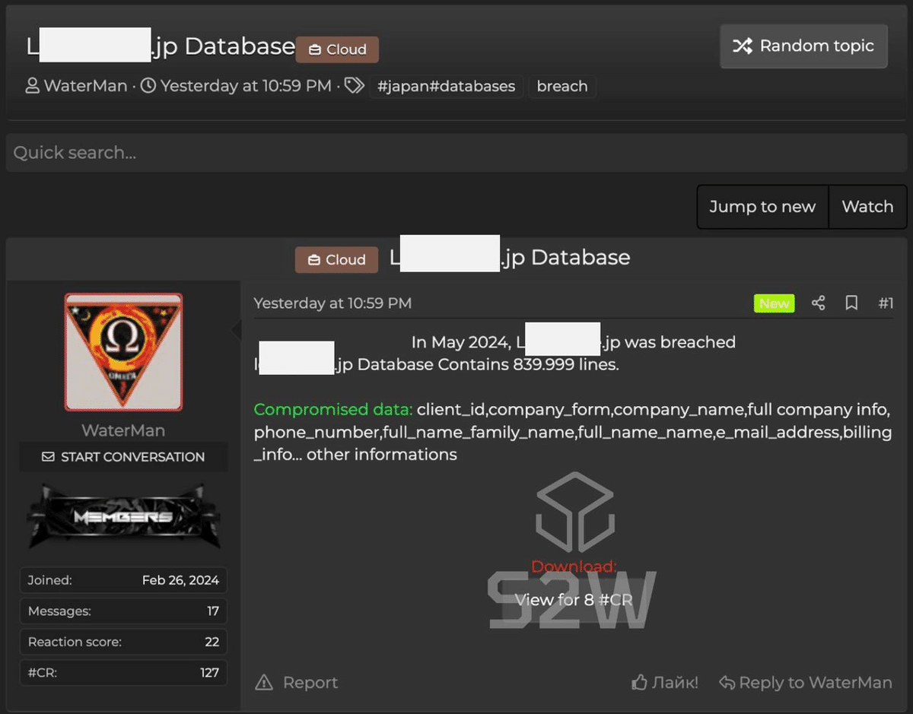Select the breach tag
Image resolution: width=913 pixels, height=714 pixels.
click(562, 86)
